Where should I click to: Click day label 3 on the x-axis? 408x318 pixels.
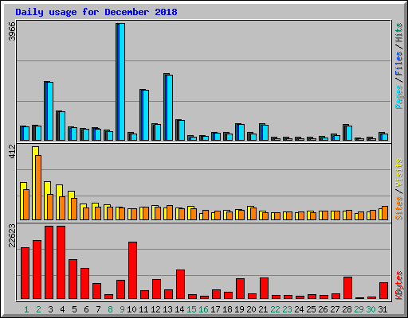click(x=50, y=309)
